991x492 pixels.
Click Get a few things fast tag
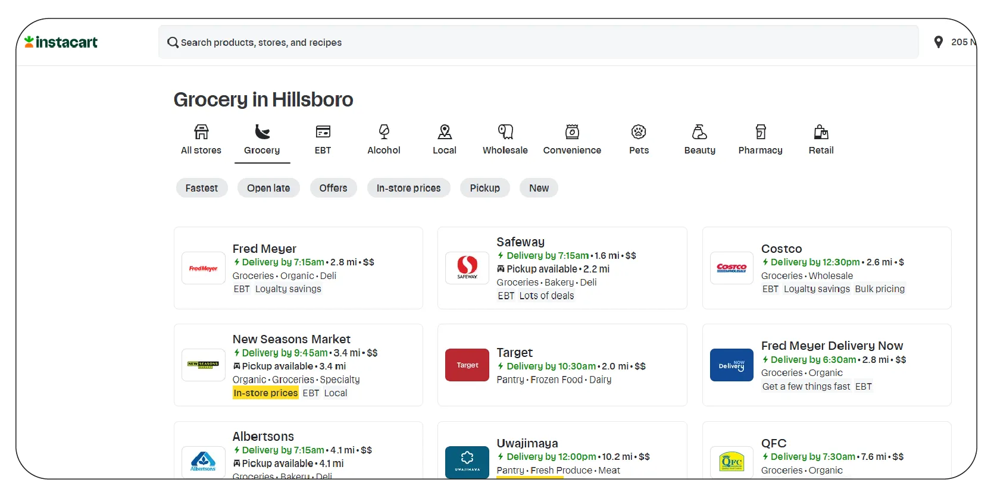point(806,386)
